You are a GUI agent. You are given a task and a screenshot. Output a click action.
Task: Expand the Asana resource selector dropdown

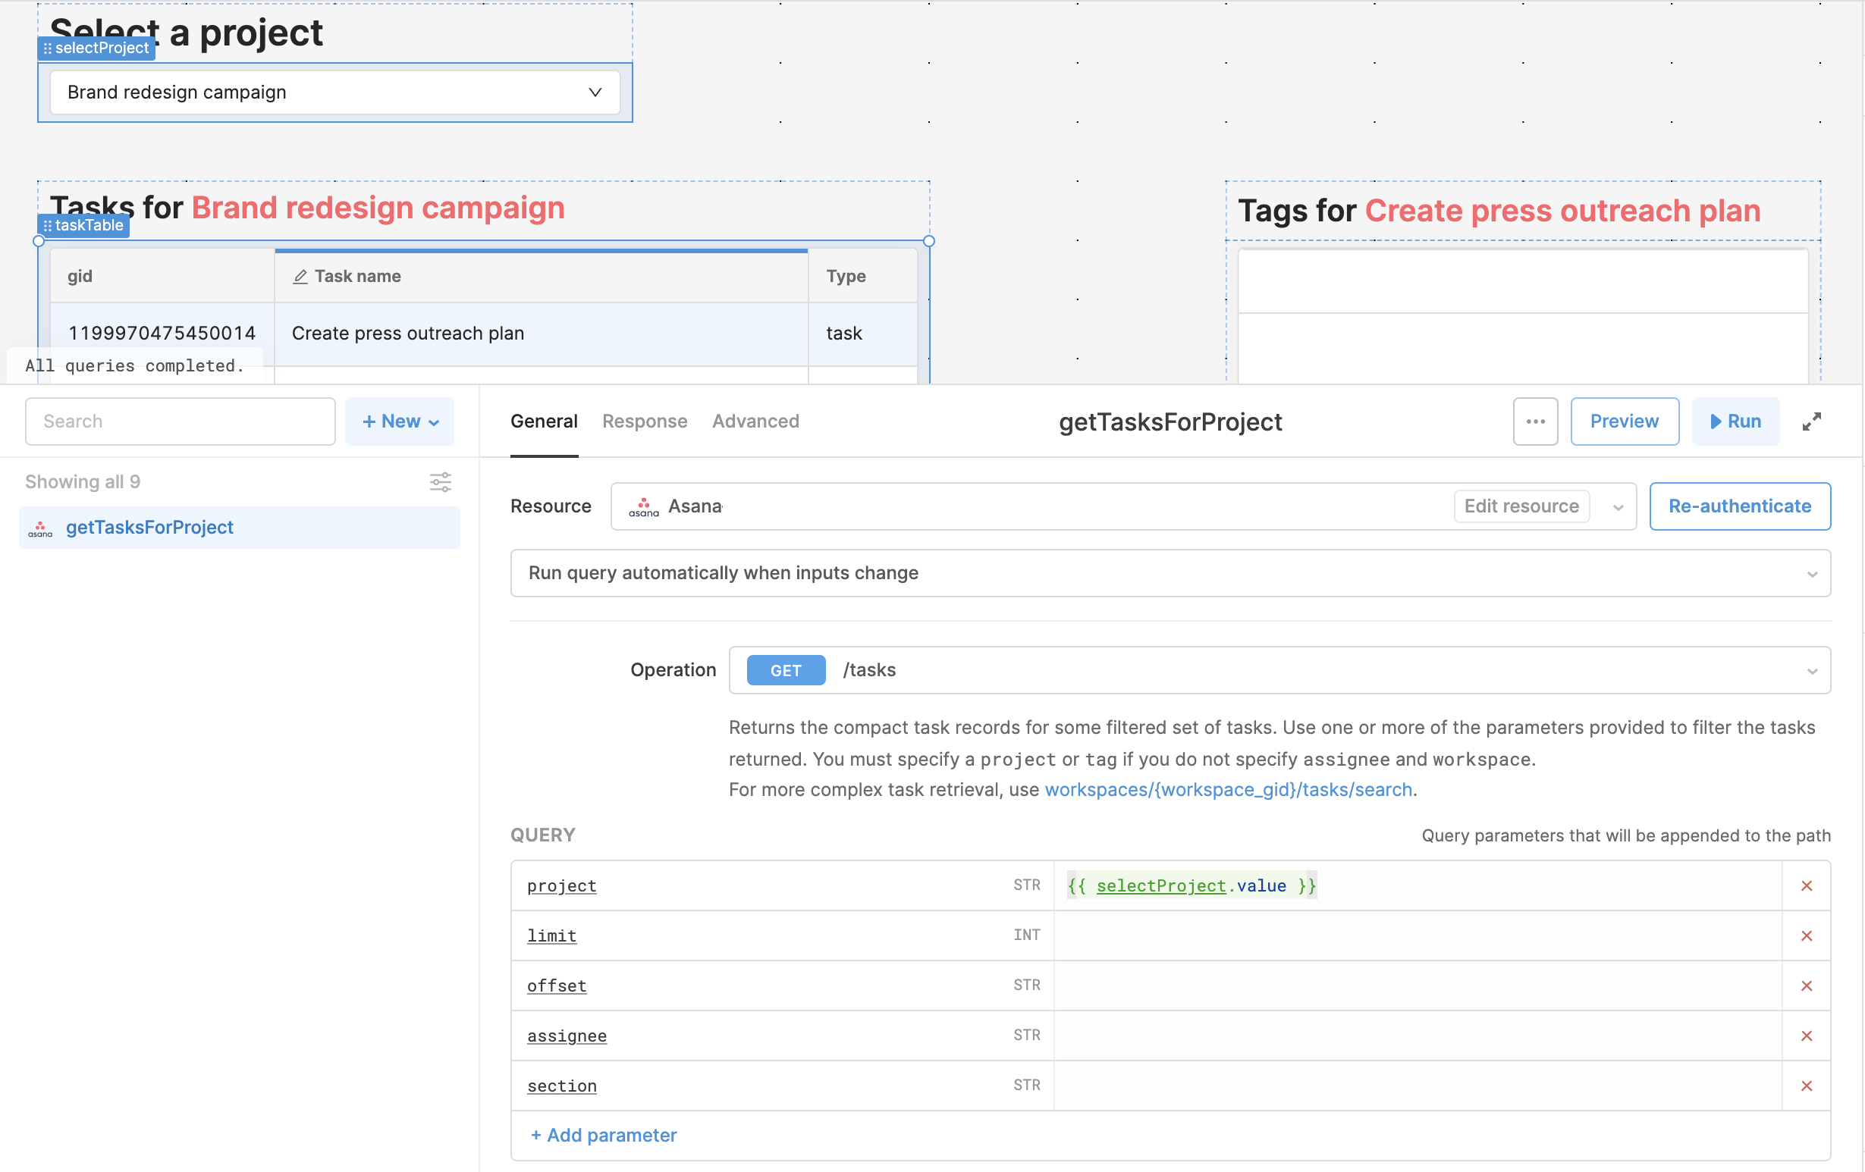(1618, 507)
